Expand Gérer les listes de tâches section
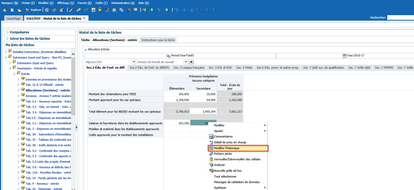The image size is (414, 190). click(x=30, y=38)
